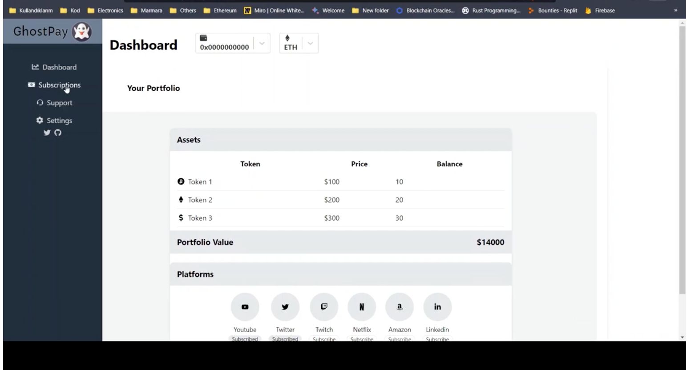Image resolution: width=687 pixels, height=370 pixels.
Task: Click the Token 1 balance 10
Action: 399,181
